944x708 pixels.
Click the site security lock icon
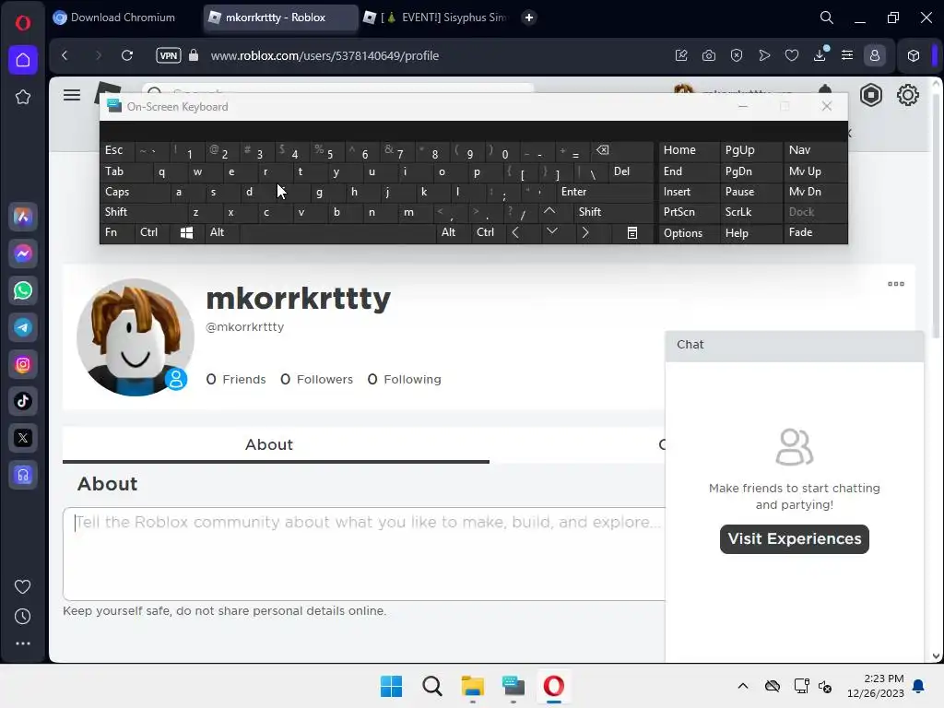point(194,55)
